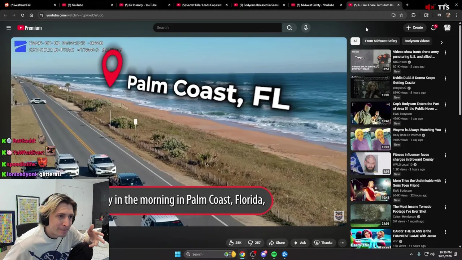This screenshot has height=260, width=462.
Task: Switch to the r/LivestreamFail tab
Action: [x=29, y=5]
